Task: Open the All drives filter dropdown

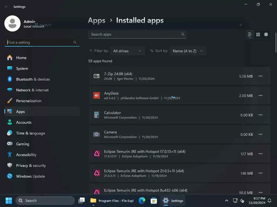Action: pyautogui.click(x=128, y=51)
